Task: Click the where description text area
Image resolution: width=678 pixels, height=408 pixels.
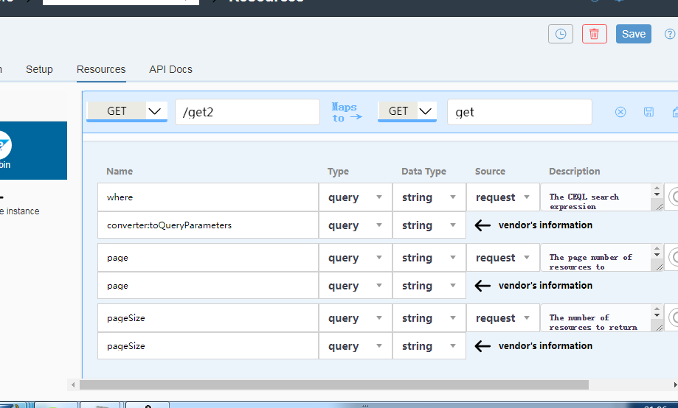Action: tap(598, 197)
